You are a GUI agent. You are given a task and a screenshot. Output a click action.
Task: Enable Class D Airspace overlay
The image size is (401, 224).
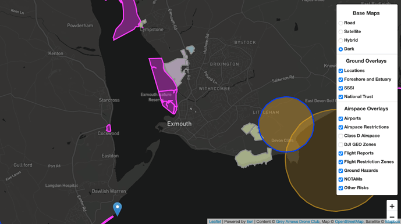[340, 136]
